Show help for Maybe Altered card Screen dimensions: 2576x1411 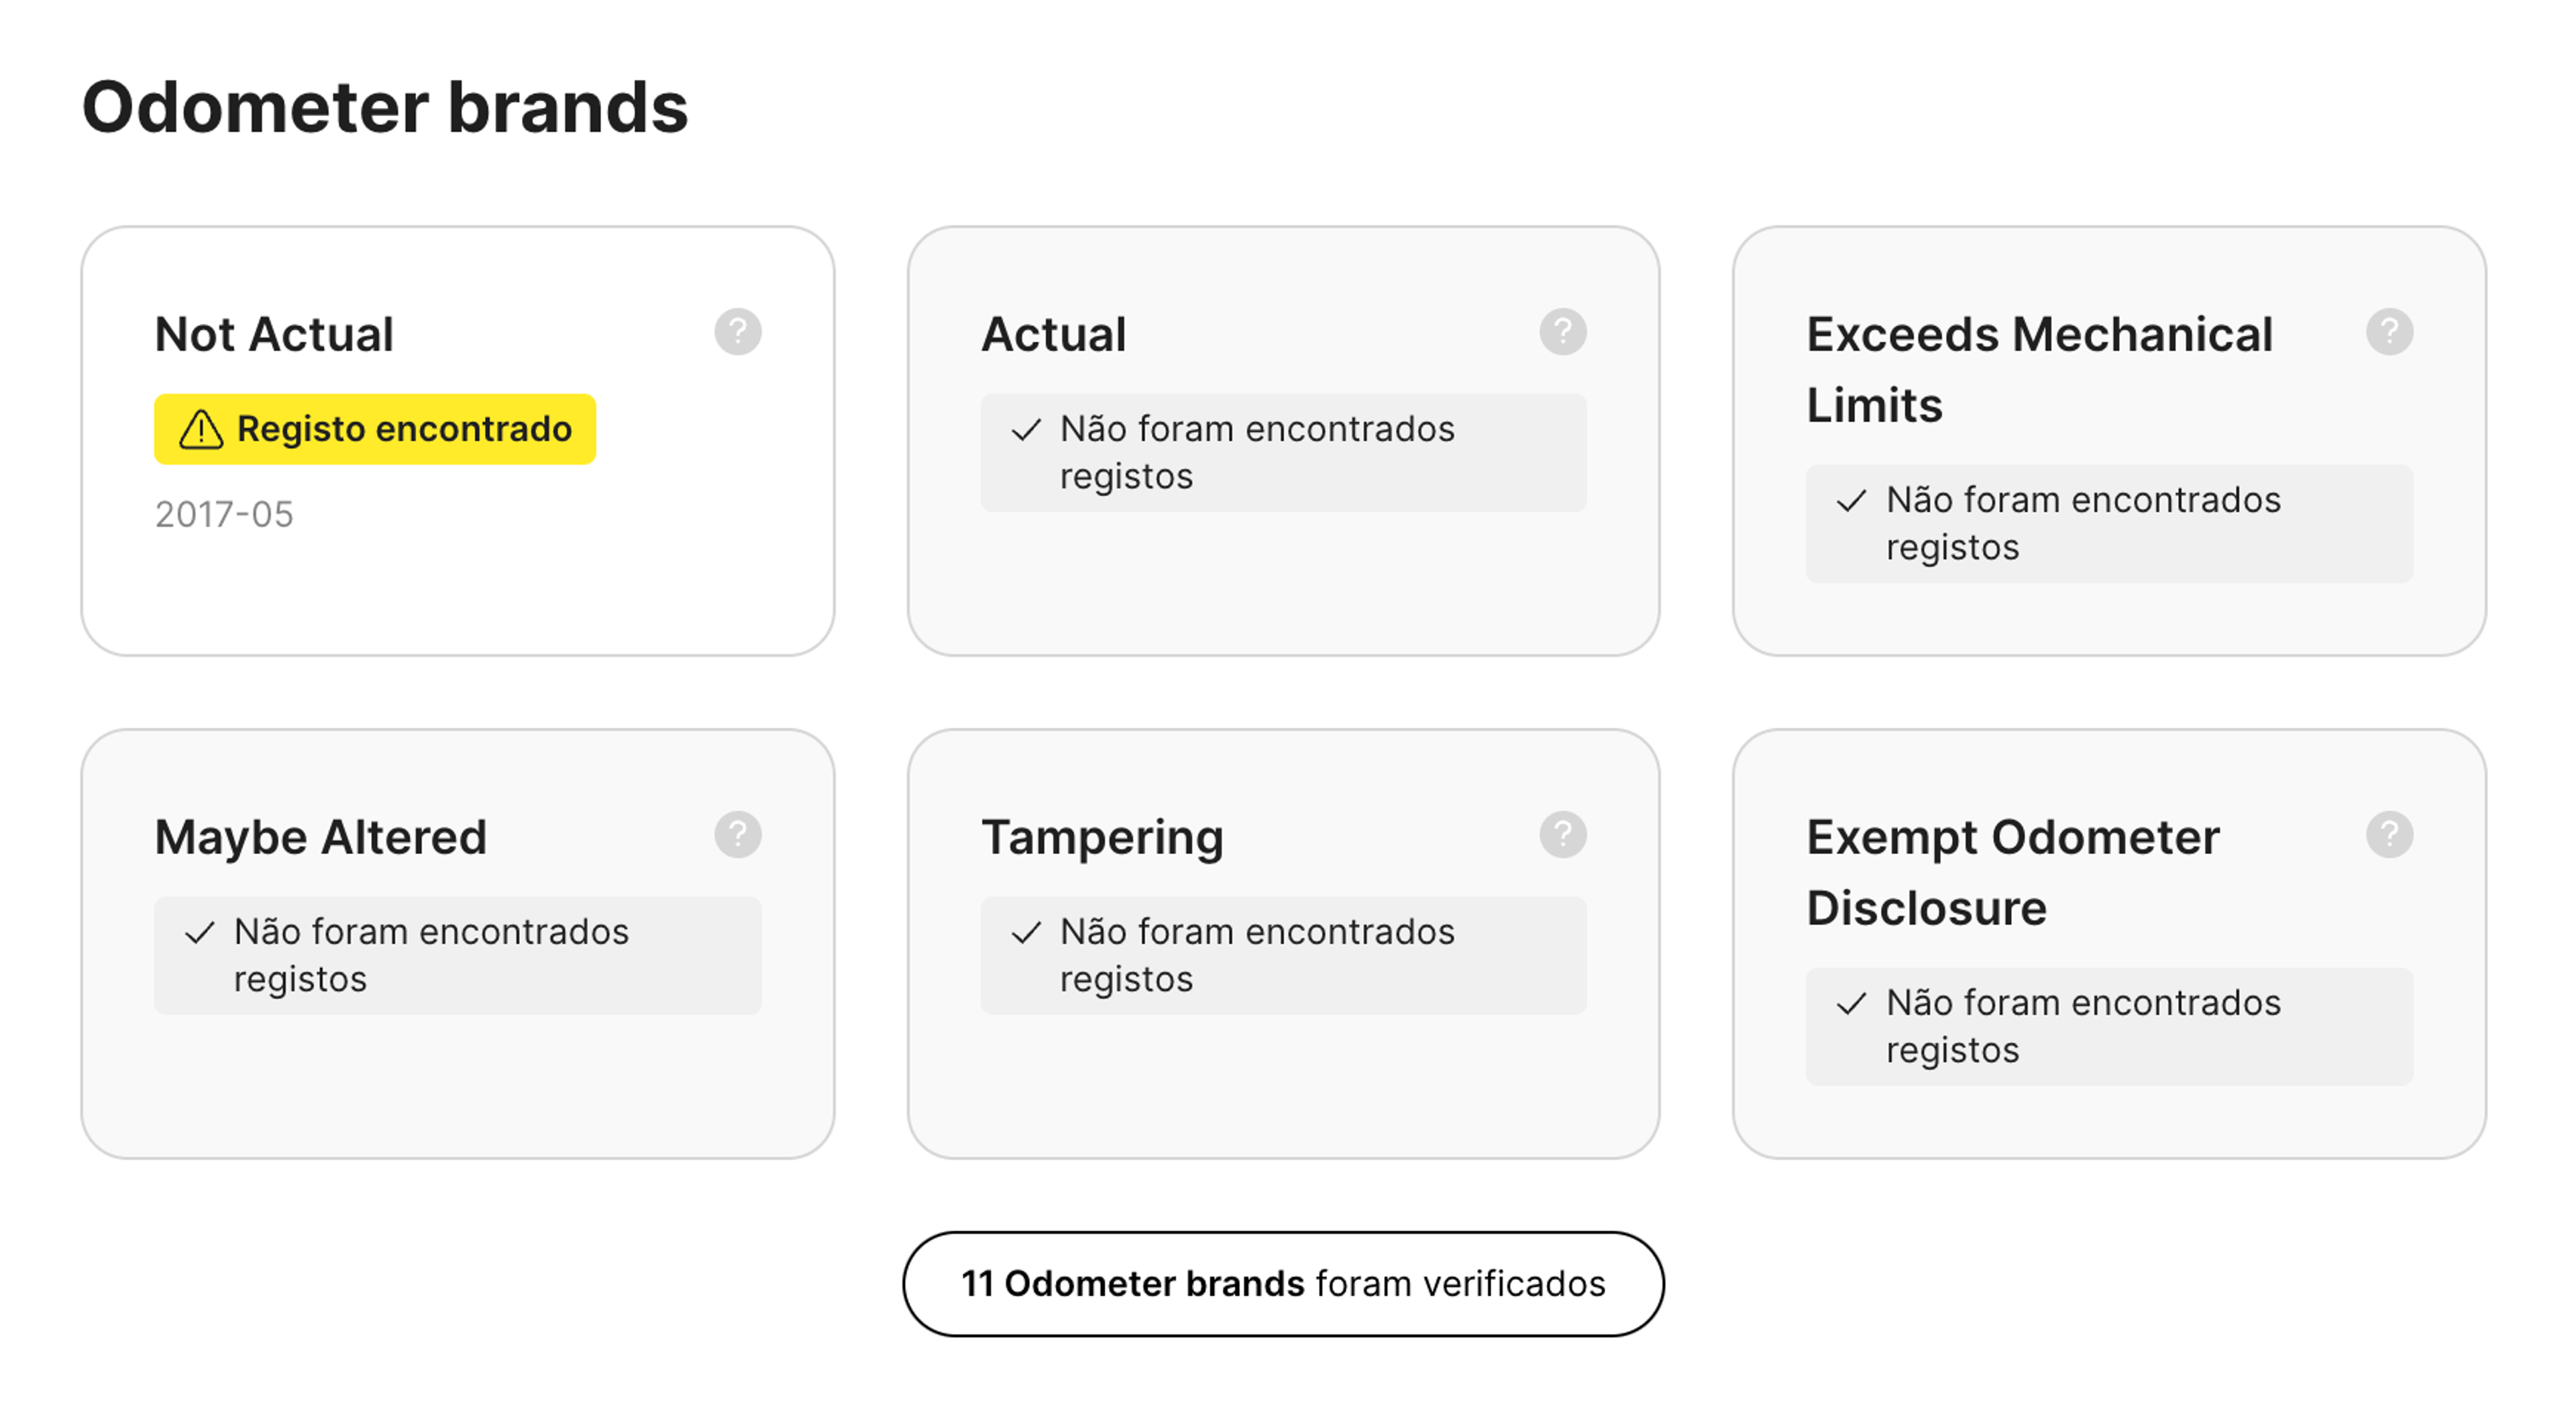click(737, 835)
